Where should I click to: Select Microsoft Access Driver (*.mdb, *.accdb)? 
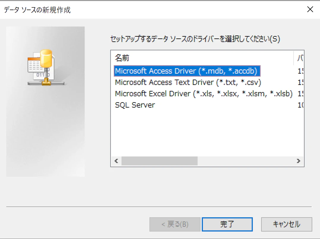(x=187, y=71)
